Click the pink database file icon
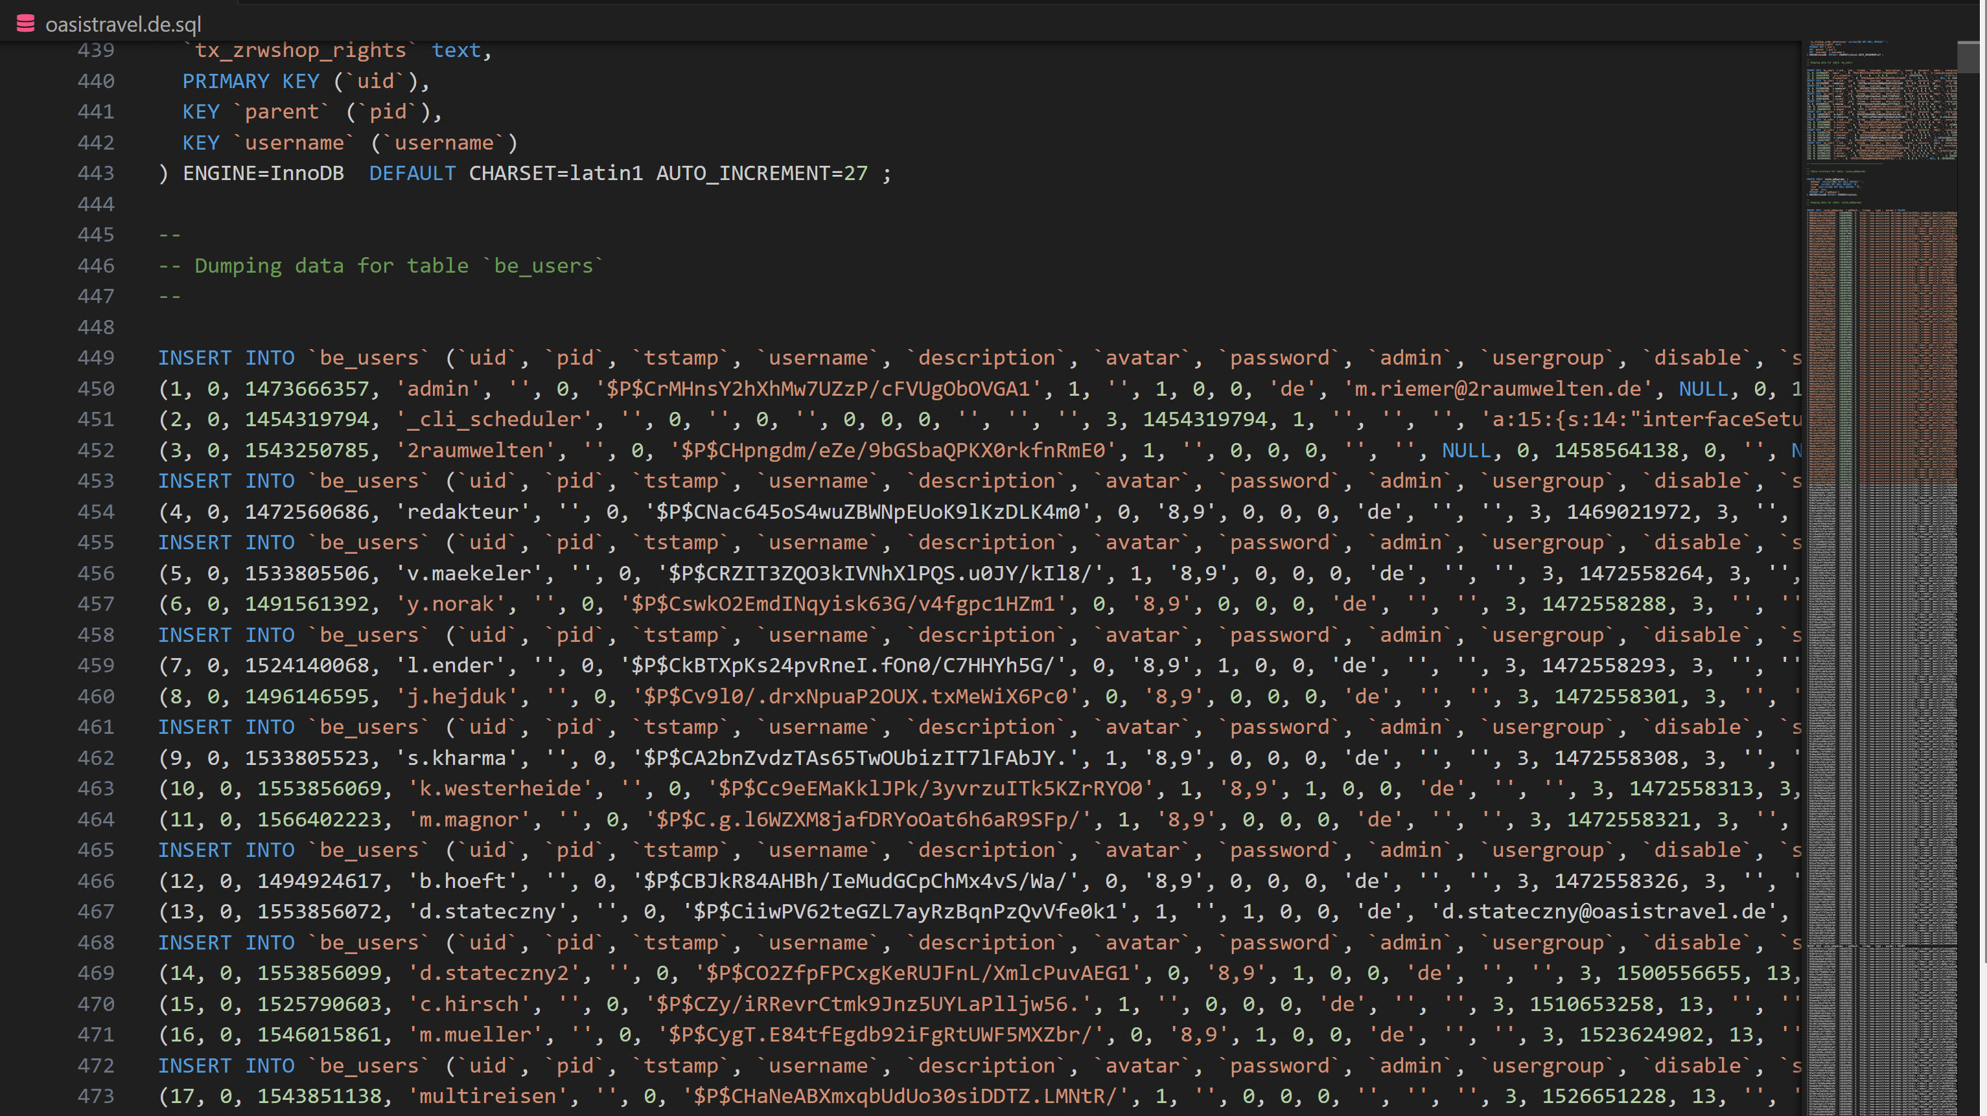 (25, 24)
